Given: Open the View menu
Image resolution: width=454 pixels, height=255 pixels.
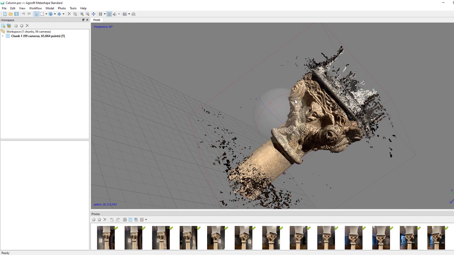Looking at the screenshot, I should coord(22,8).
